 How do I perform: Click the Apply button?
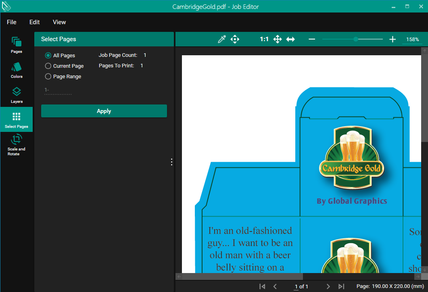104,111
